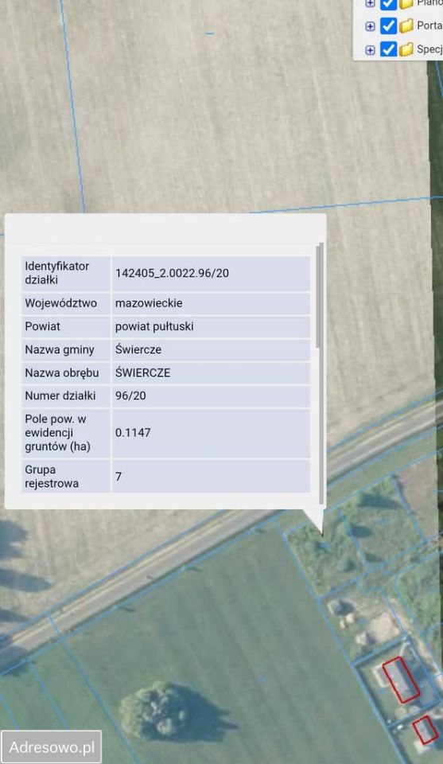Click the mazowieckie value cell
This screenshot has width=443, height=764.
[x=211, y=303]
